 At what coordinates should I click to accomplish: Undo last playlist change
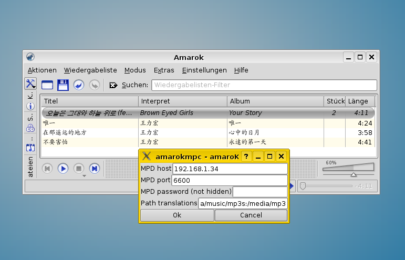pyautogui.click(x=79, y=85)
